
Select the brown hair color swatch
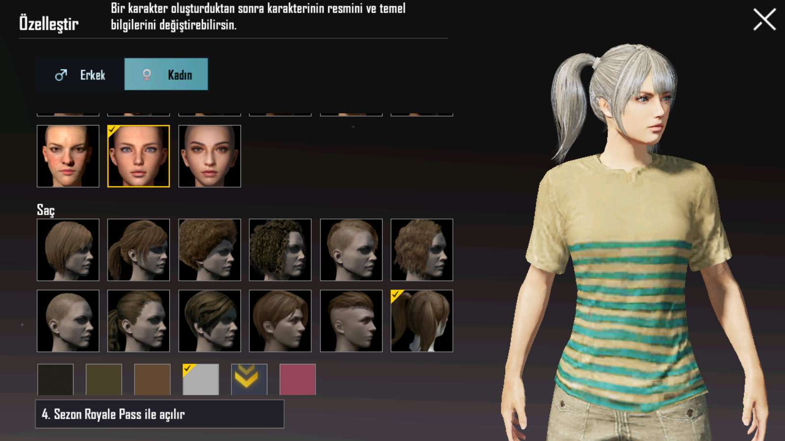pos(153,379)
